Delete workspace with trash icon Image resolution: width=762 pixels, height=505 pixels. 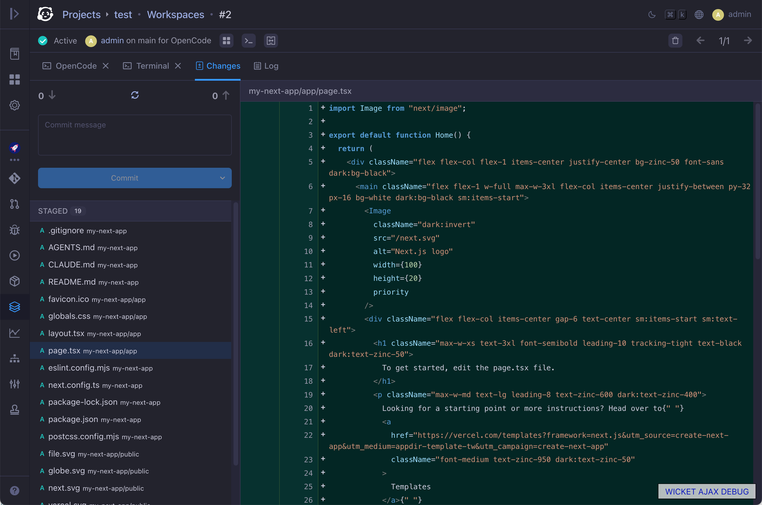(x=675, y=41)
